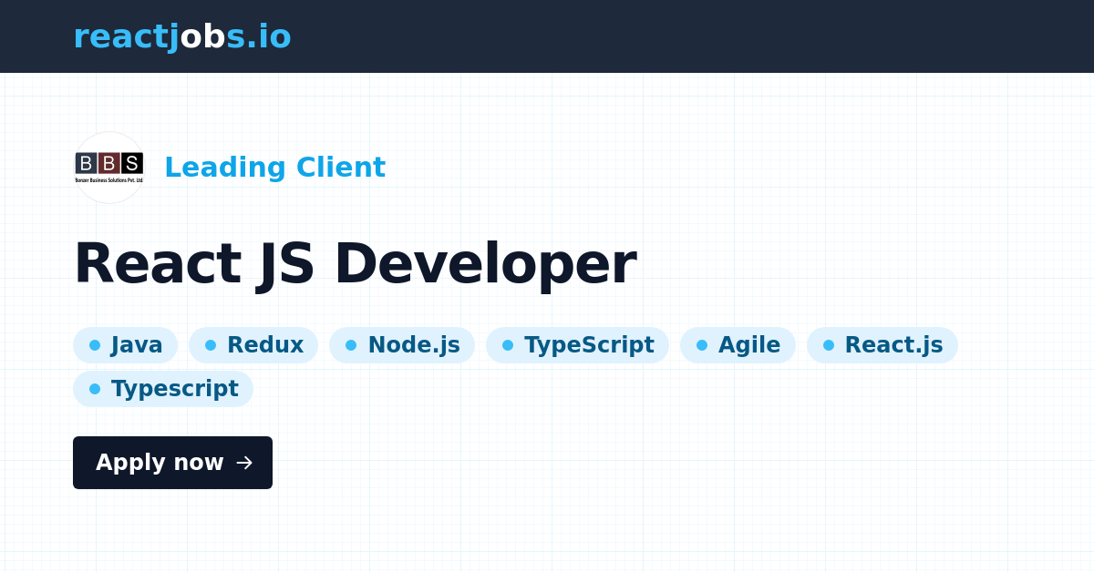This screenshot has width=1094, height=572.
Task: Click the React JS Developer job title
Action: pyautogui.click(x=356, y=263)
